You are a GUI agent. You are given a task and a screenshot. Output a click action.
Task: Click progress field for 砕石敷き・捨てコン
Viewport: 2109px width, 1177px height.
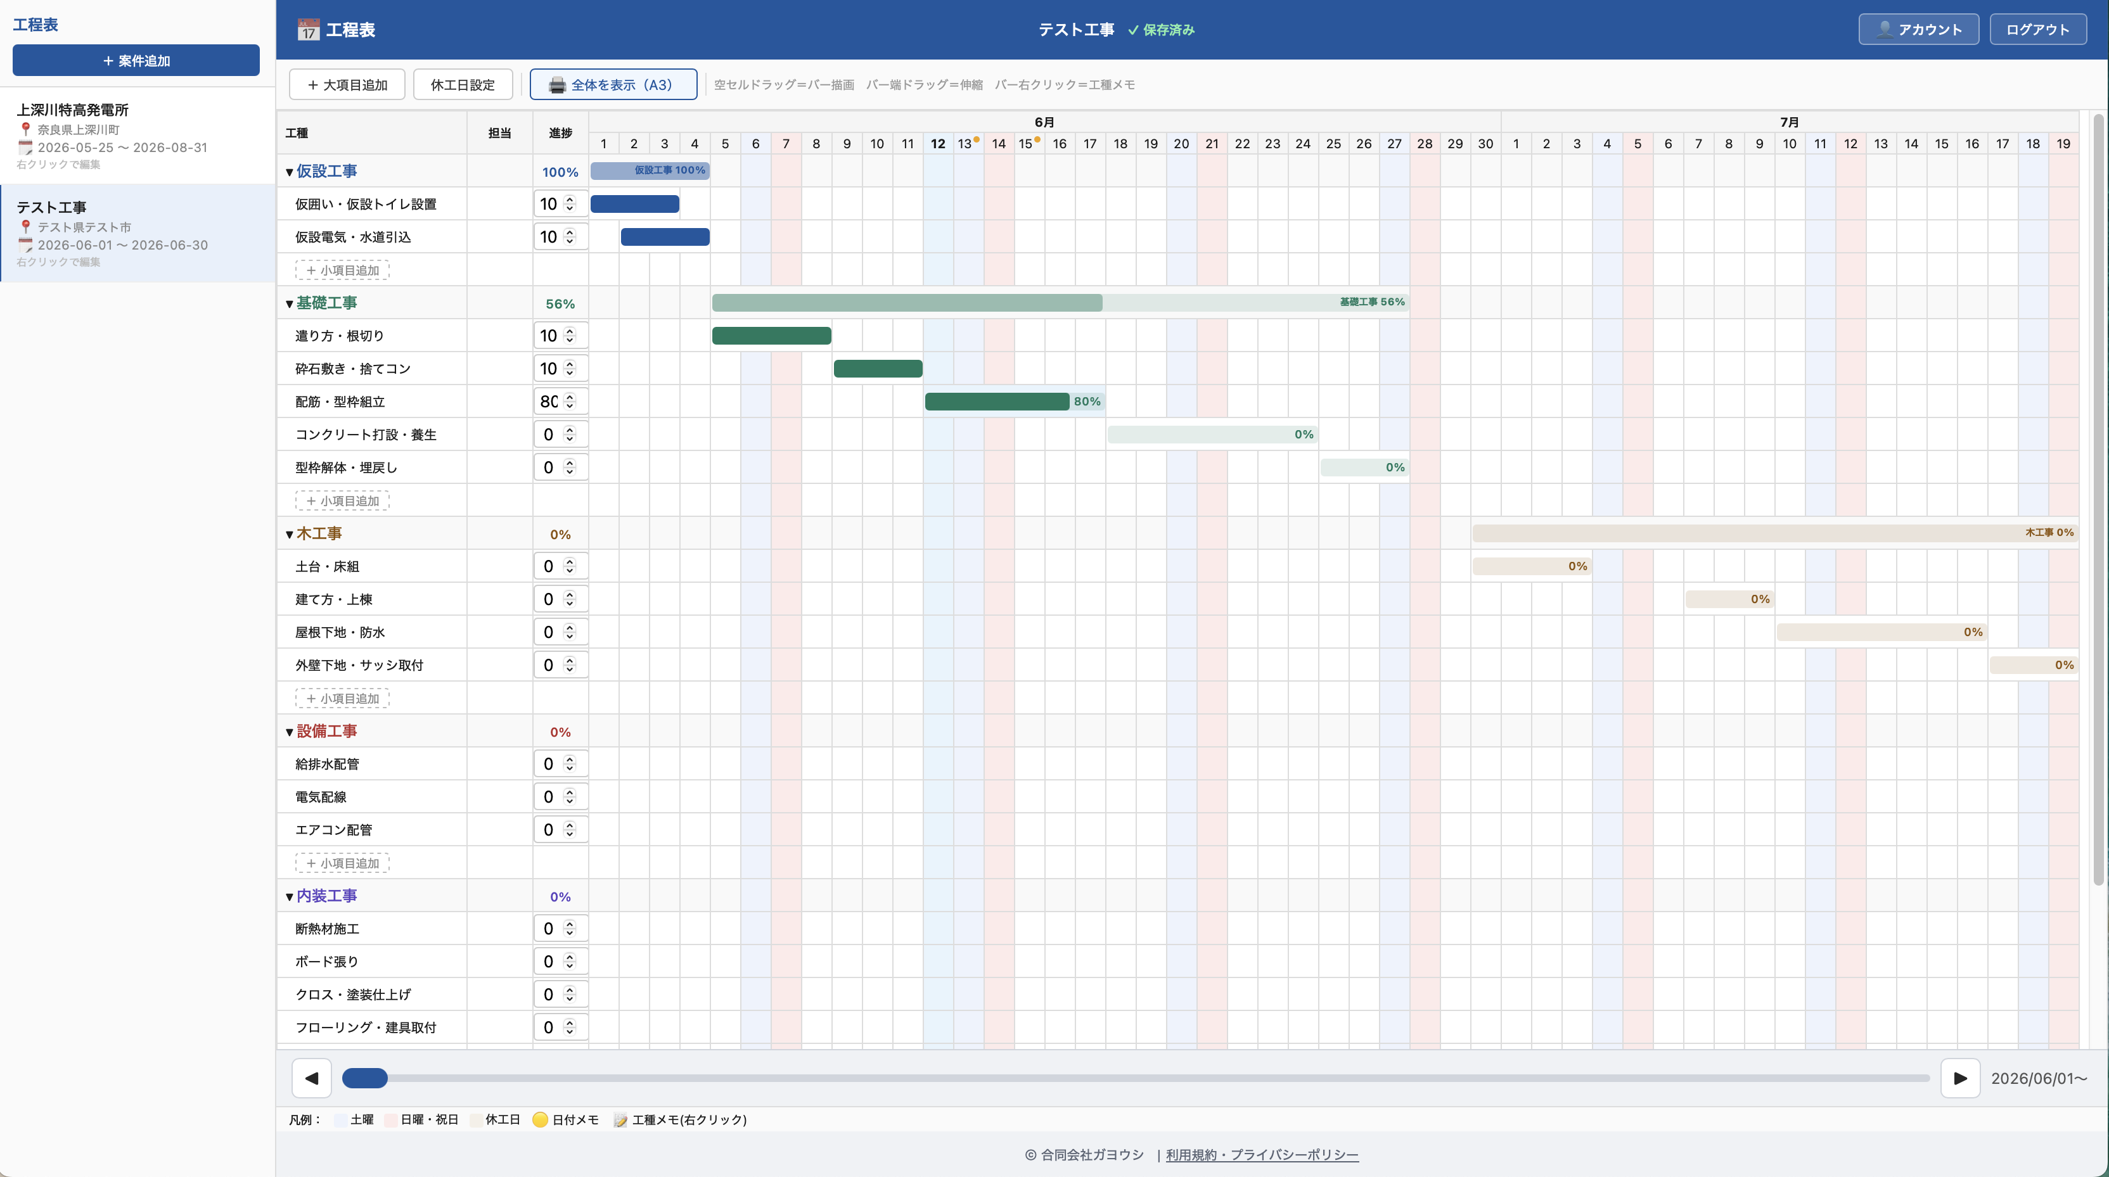560,368
